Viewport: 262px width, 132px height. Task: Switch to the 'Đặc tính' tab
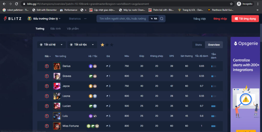56,29
